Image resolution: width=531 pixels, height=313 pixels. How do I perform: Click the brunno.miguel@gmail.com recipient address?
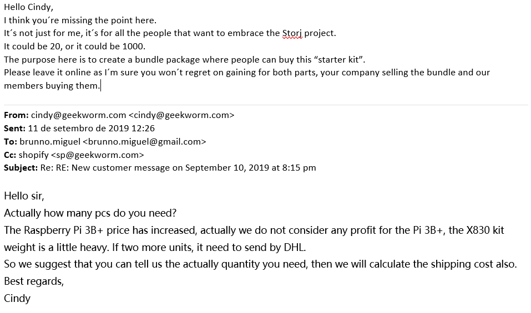[144, 142]
